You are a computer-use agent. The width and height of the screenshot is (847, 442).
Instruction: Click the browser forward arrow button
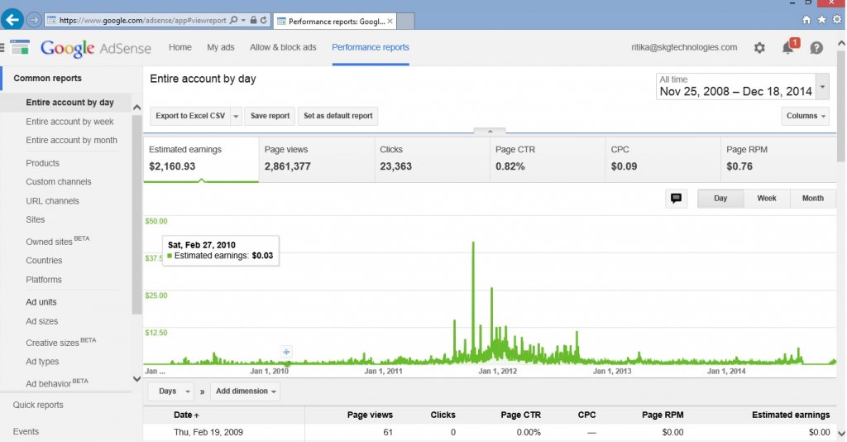(x=33, y=20)
